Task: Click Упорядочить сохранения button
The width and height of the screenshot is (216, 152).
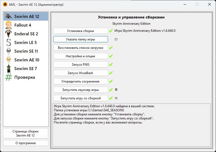Action: point(80,81)
